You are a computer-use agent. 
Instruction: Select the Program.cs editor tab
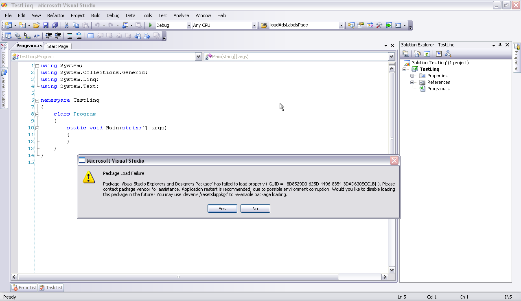pyautogui.click(x=29, y=46)
